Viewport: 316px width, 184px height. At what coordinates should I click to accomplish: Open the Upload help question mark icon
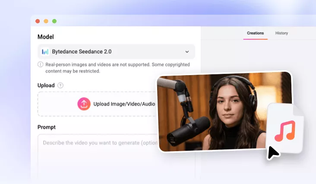click(60, 86)
